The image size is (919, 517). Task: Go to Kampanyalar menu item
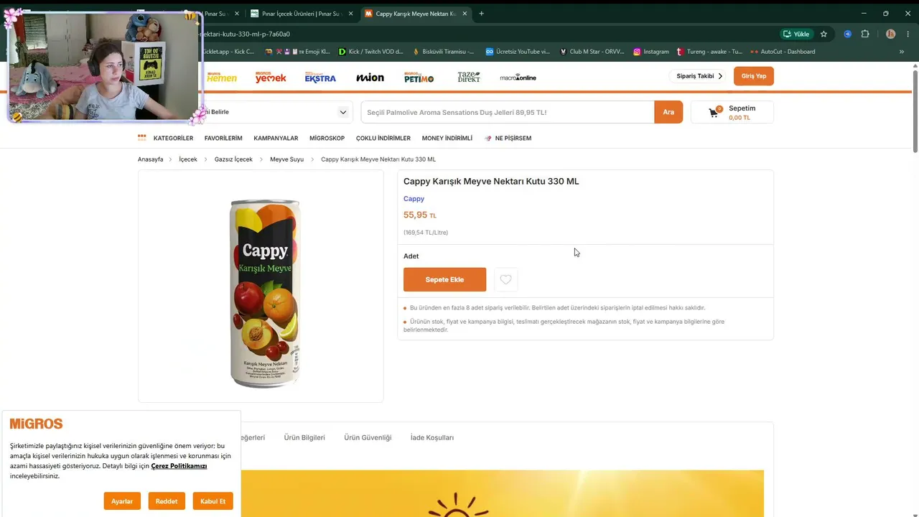click(x=276, y=138)
